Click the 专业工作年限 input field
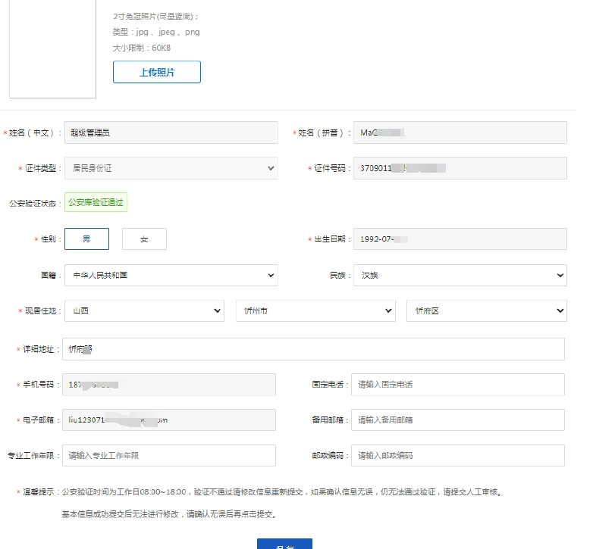593x549 pixels. 169,455
